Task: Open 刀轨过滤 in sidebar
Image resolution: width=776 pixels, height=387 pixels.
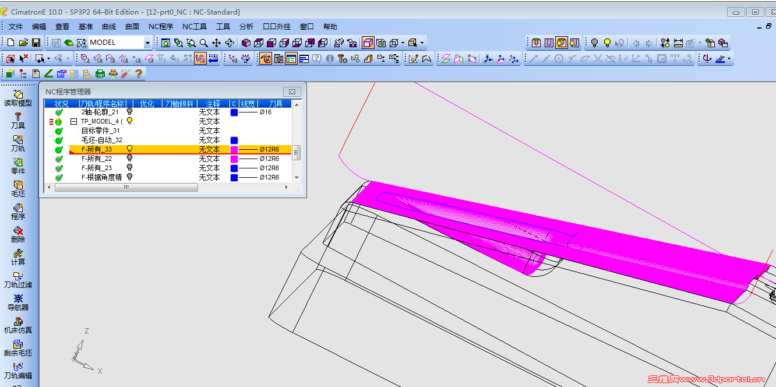Action: tap(18, 280)
